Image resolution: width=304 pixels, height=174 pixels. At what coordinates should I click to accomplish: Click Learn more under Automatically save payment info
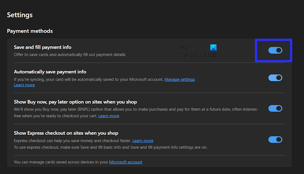tap(24, 85)
